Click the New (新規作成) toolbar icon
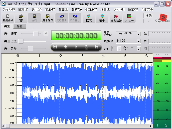The image size is (172, 129). (x=8, y=18)
